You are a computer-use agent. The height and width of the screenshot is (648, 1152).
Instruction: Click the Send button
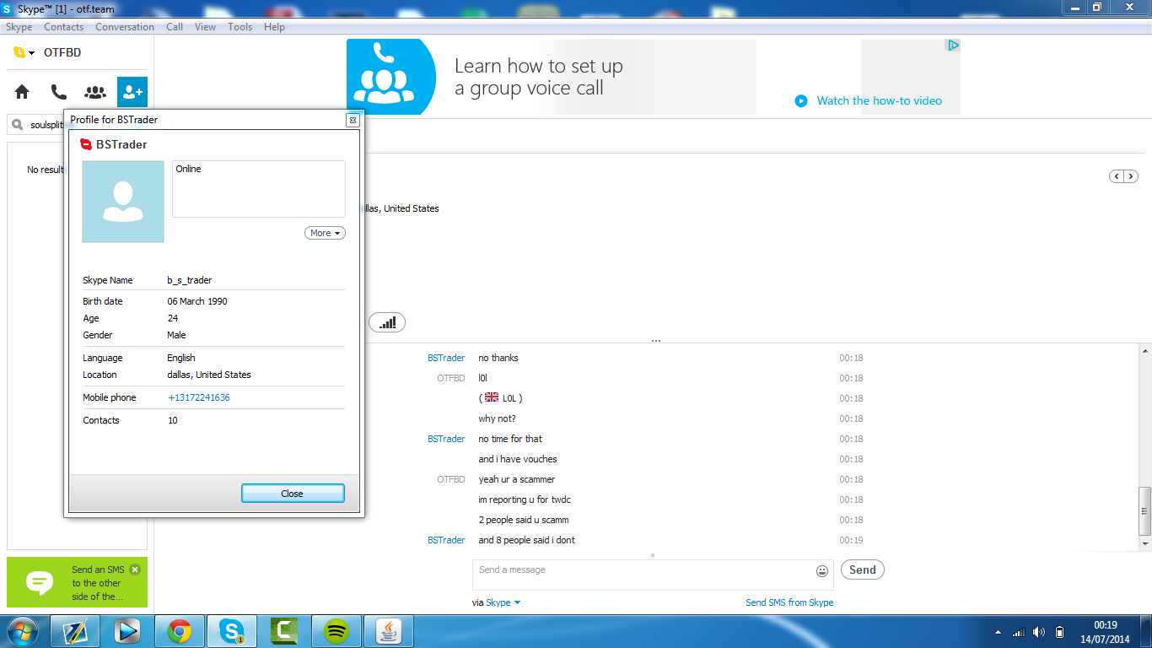[862, 570]
